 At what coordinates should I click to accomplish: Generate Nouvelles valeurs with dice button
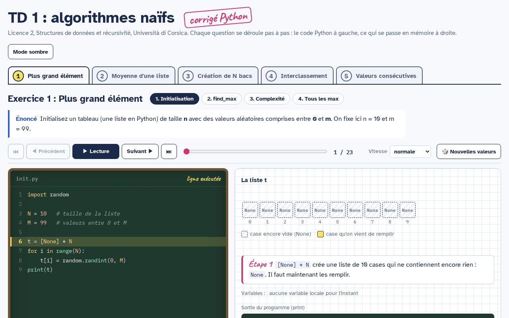tap(469, 151)
